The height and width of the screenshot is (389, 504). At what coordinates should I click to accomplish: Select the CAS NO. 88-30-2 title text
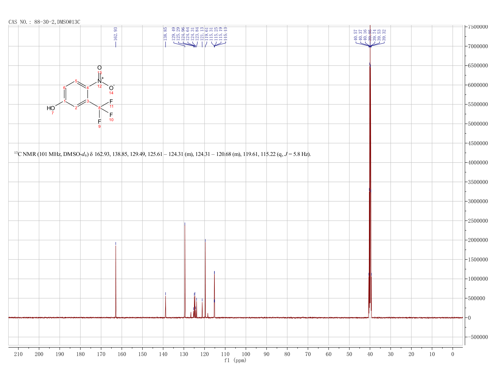click(44, 22)
